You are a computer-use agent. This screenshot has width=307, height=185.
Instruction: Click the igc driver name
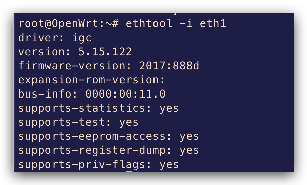82,38
